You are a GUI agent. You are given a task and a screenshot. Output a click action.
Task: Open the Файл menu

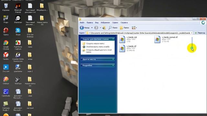(x=82, y=23)
